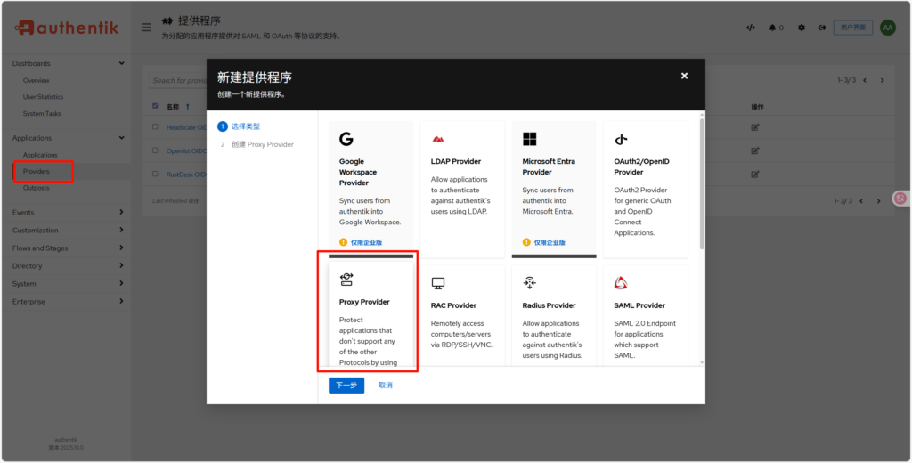This screenshot has width=912, height=463.
Task: Select the SAML Provider card
Action: click(646, 316)
